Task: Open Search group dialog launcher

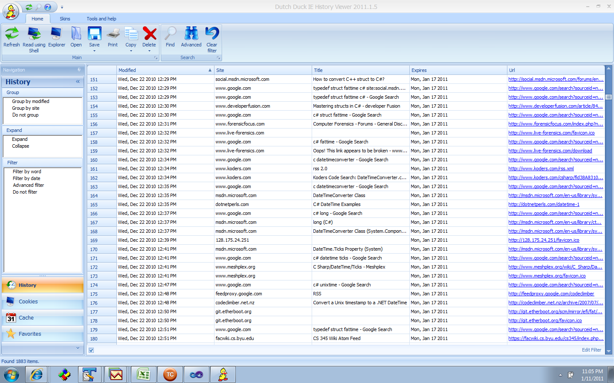Action: point(218,57)
